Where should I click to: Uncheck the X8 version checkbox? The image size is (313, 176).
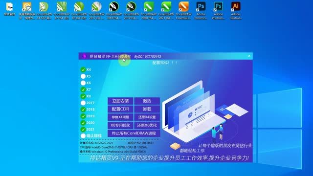[83, 96]
